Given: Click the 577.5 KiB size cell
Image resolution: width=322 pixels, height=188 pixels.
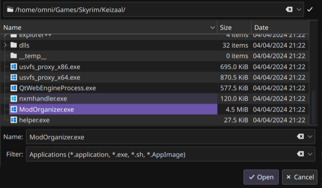Looking at the screenshot, I should (234, 88).
